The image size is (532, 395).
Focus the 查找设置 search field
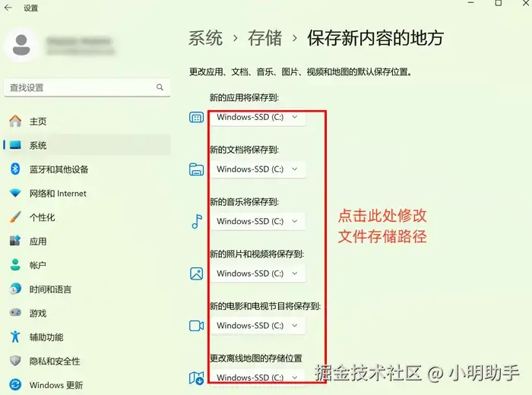coord(87,87)
